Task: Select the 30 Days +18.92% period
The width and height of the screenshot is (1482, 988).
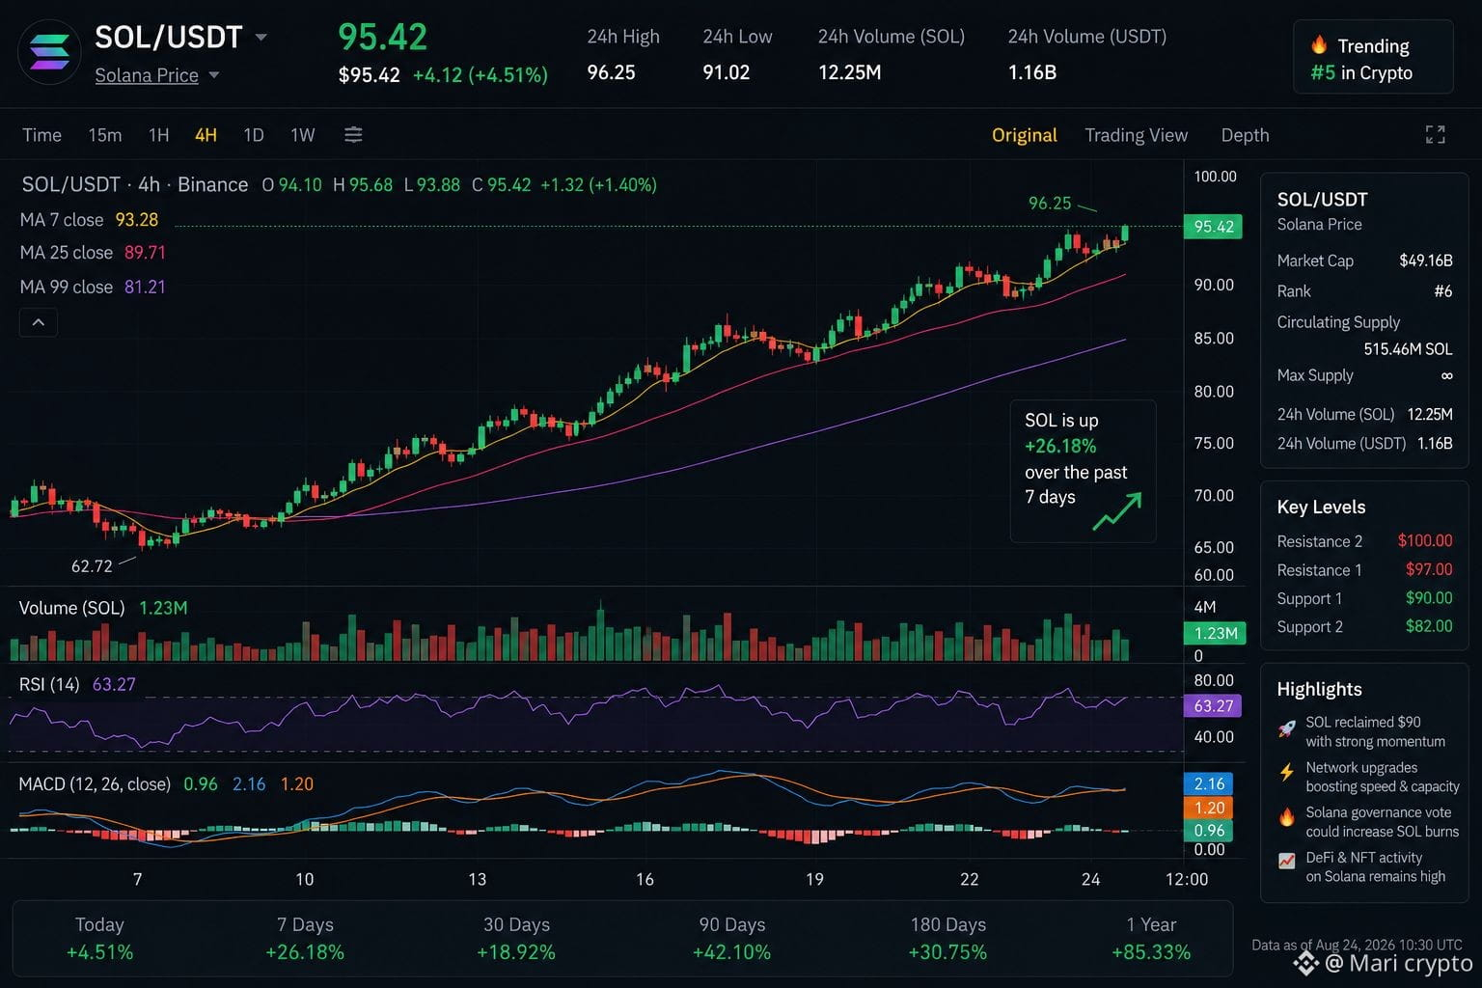Action: click(x=516, y=938)
